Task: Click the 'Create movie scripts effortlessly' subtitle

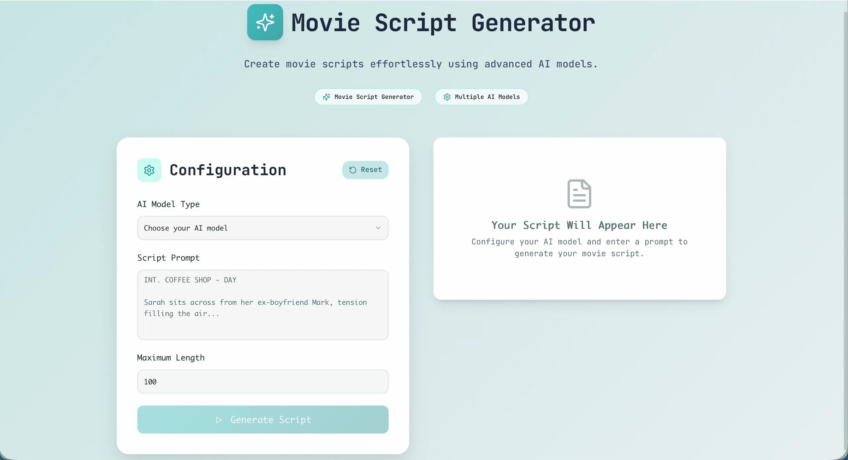Action: pyautogui.click(x=421, y=64)
